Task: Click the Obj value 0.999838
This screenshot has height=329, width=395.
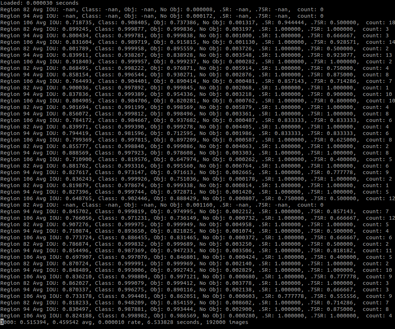Action: pyautogui.click(x=180, y=35)
